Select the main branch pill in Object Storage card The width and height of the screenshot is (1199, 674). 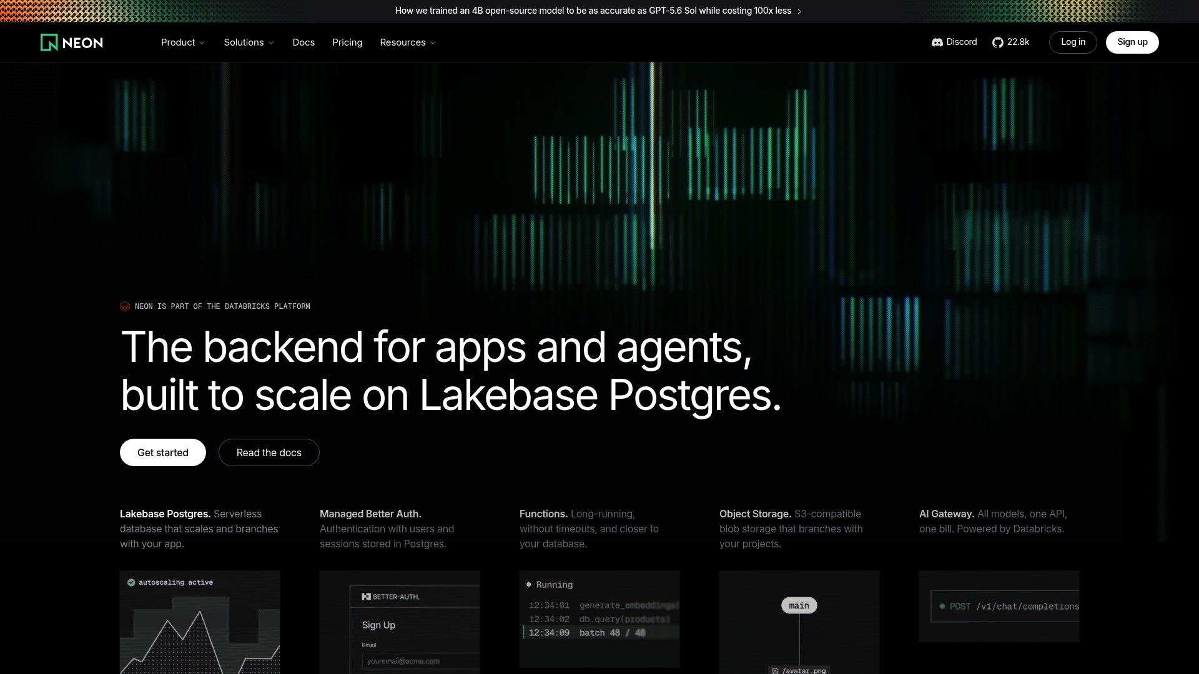coord(799,605)
